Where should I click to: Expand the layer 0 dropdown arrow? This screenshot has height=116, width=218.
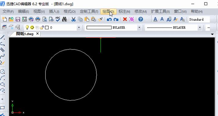coord(79,27)
